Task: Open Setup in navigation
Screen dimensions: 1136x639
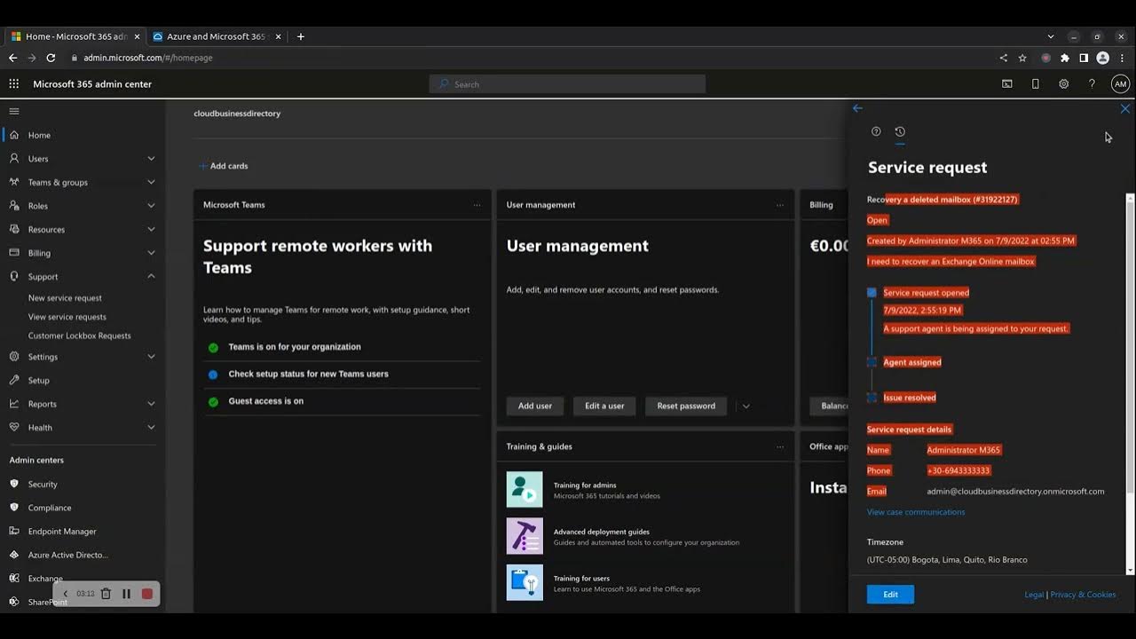Action: (38, 381)
